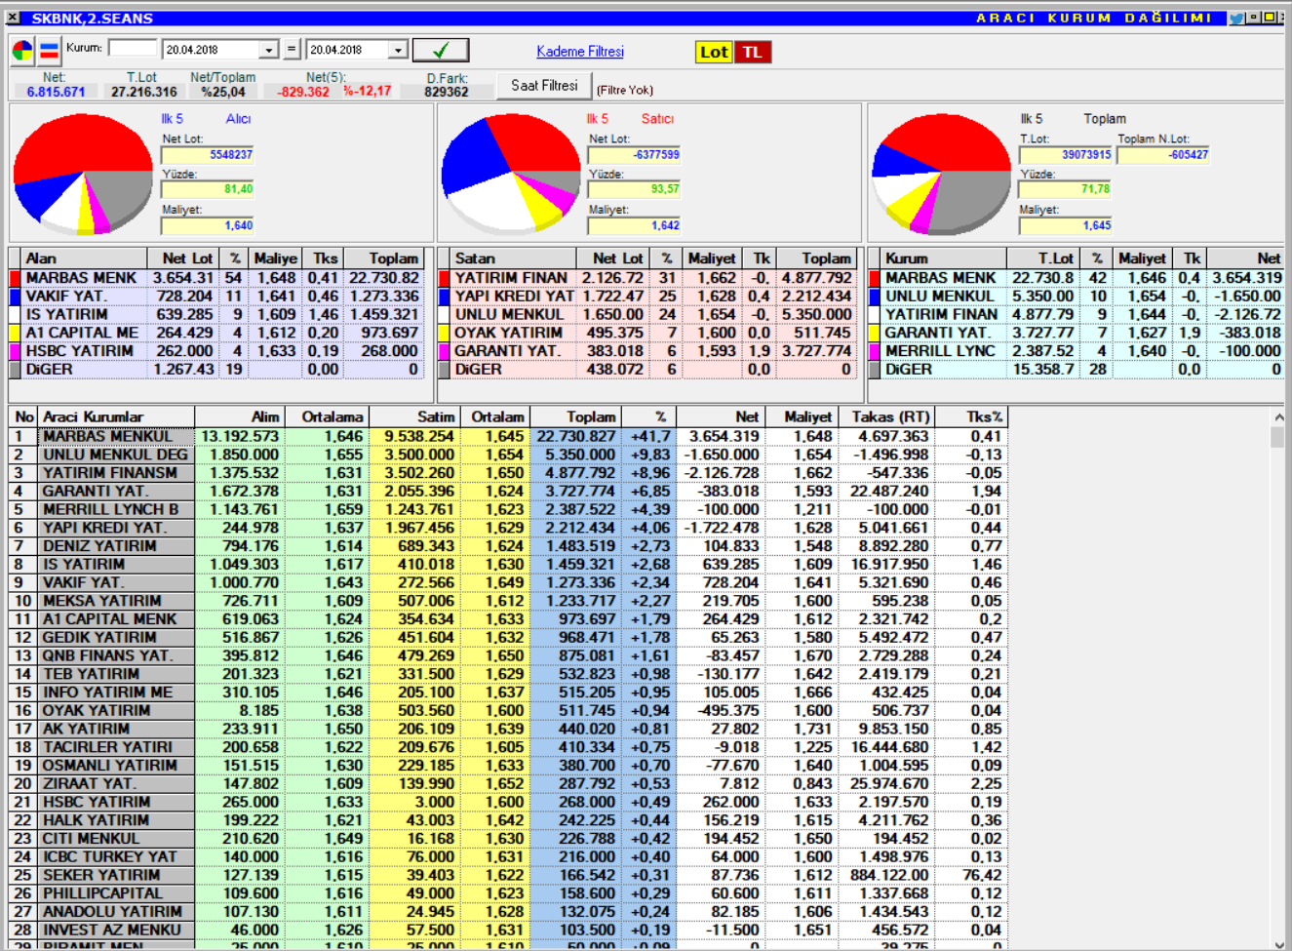Select row 12 GEDIK YATIRIM

point(508,637)
